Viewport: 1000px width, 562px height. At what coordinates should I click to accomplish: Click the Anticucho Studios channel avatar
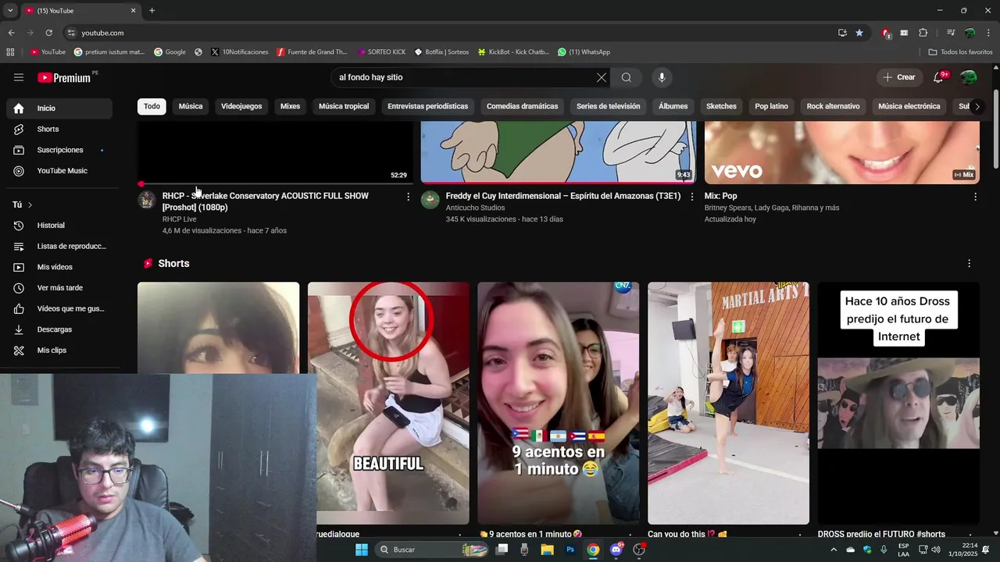pyautogui.click(x=430, y=200)
